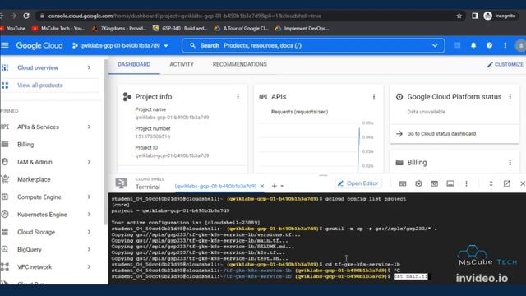Expand the BigQuery submenu
526x296 pixels.
pos(89,249)
